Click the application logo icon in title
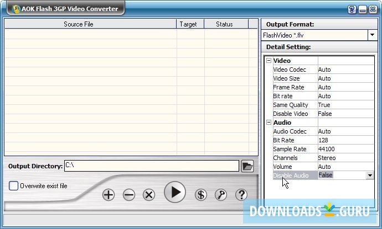Image resolution: width=382 pixels, height=229 pixels. (x=16, y=9)
